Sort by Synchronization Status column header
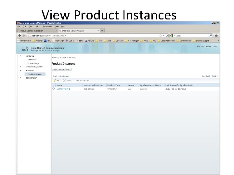 click(x=151, y=85)
